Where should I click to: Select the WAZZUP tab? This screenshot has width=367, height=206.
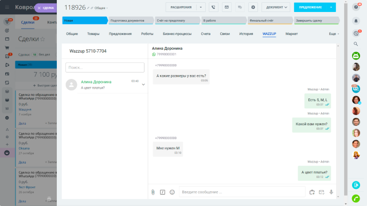coord(269,34)
